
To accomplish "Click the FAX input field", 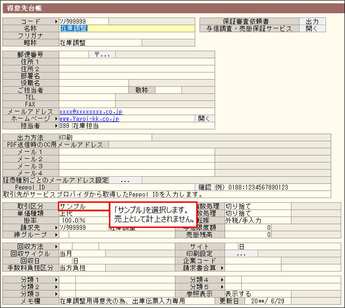I will click(87, 104).
